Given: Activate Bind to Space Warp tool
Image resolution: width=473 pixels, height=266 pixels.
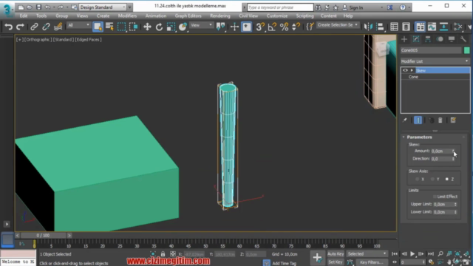Looking at the screenshot, I should (x=58, y=27).
